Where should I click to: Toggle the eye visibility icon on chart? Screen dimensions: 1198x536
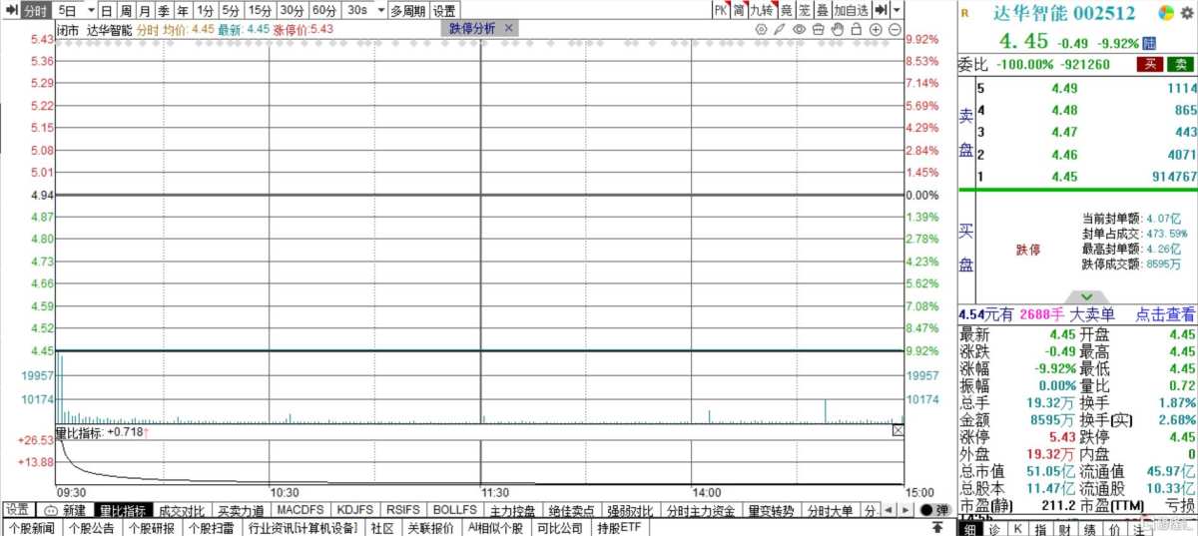(x=799, y=29)
